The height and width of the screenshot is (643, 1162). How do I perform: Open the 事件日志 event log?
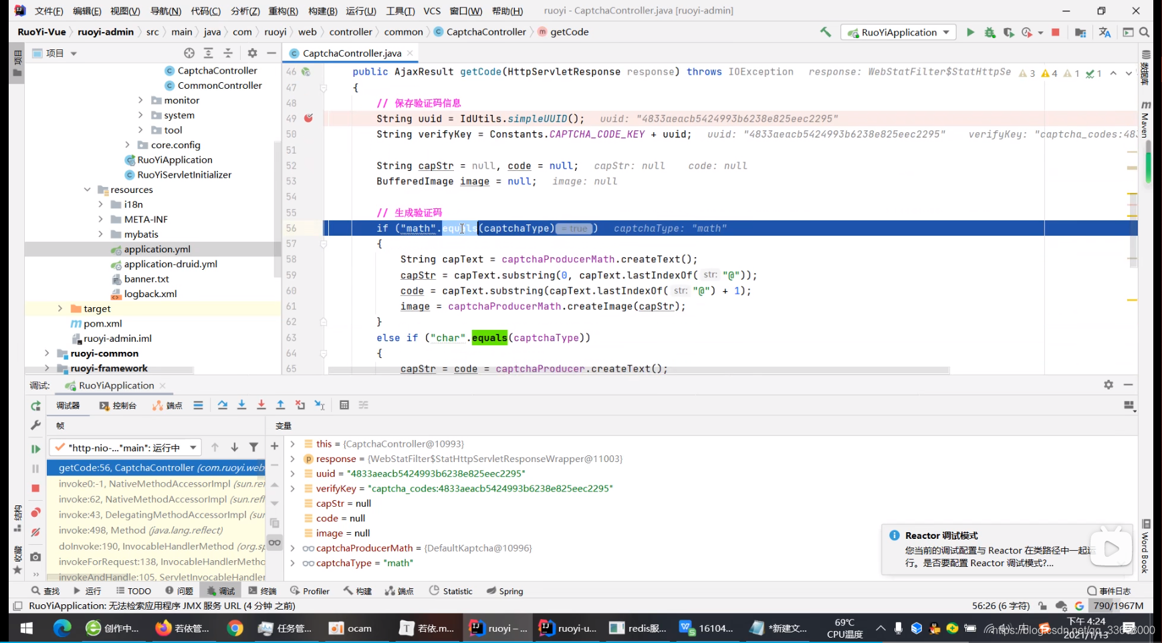[x=1109, y=591]
